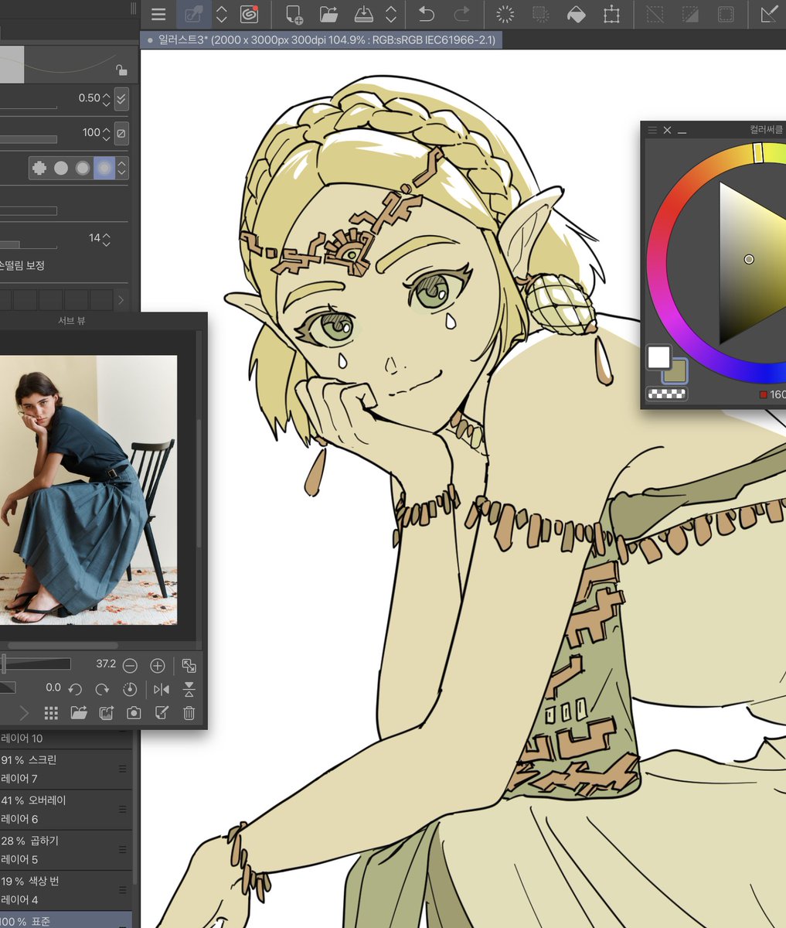This screenshot has height=928, width=786.
Task: Select the medium anti-aliasing option
Action: [x=82, y=168]
